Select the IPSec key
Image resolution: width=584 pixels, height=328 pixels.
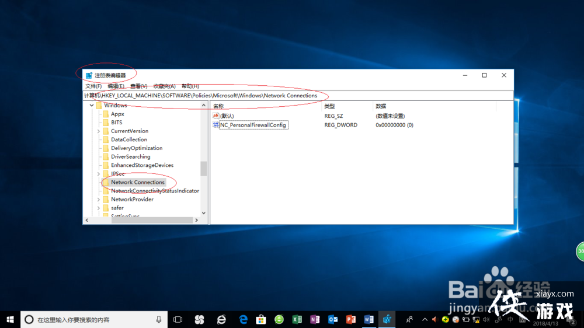pyautogui.click(x=118, y=174)
